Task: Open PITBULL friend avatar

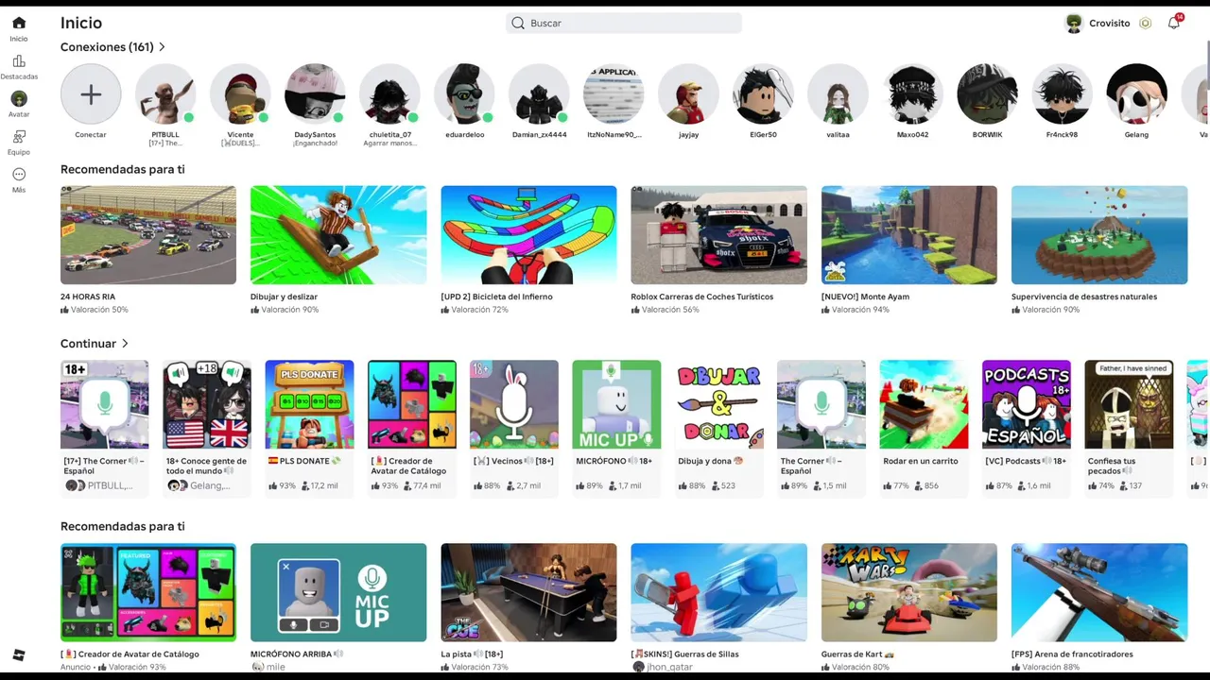Action: click(x=165, y=94)
